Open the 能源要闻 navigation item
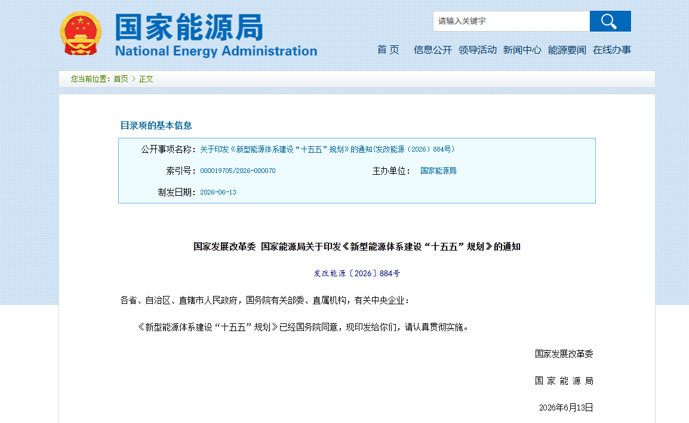Image resolution: width=689 pixels, height=423 pixels. (x=567, y=50)
